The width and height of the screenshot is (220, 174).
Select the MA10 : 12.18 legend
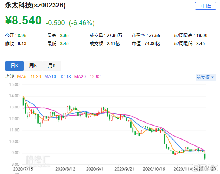(x=58, y=77)
